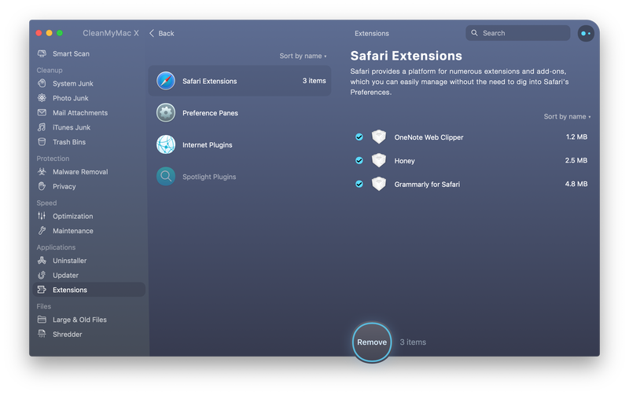This screenshot has height=395, width=629.
Task: Click the iTunes Junk music note icon
Action: pos(42,127)
